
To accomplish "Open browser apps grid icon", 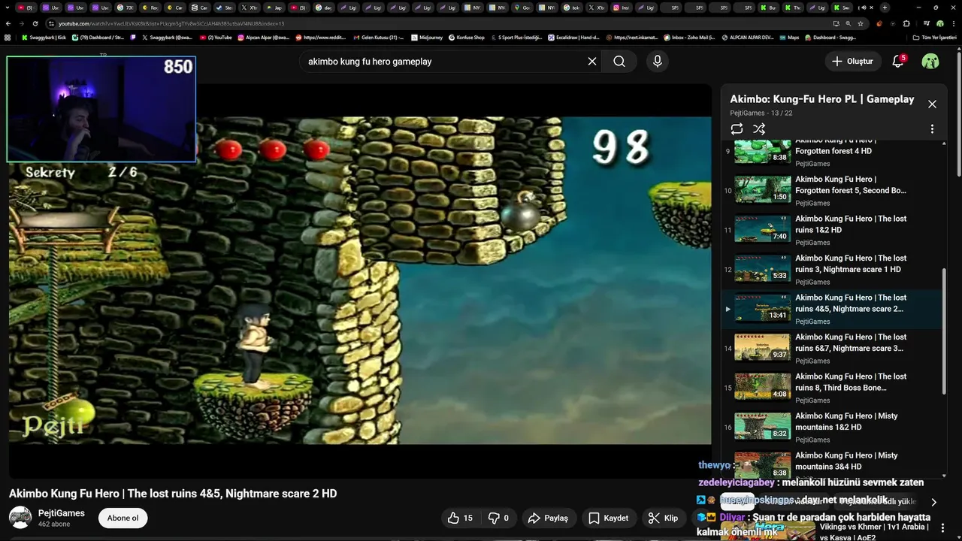I will [8, 37].
